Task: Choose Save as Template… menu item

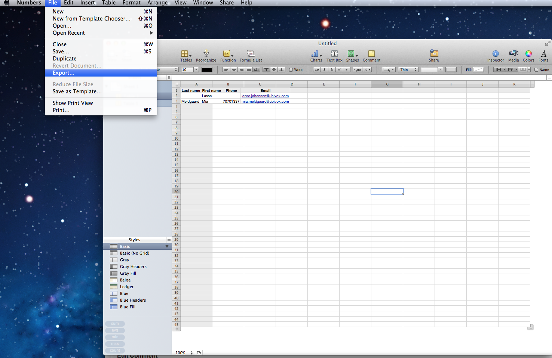Action: pyautogui.click(x=101, y=91)
